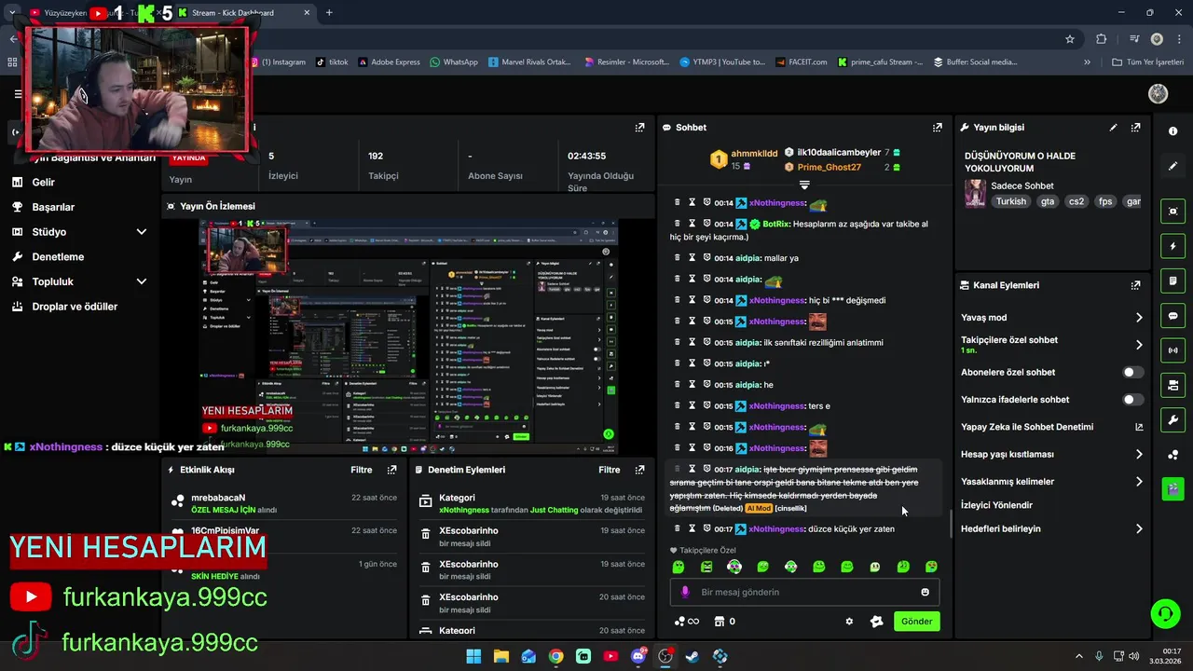Pop out the Kanal Eylemleri panel
Screen dimensions: 1193x671
point(1135,285)
